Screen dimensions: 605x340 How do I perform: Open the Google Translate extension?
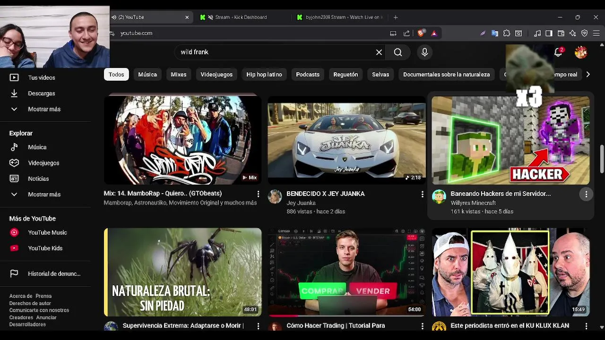click(495, 33)
